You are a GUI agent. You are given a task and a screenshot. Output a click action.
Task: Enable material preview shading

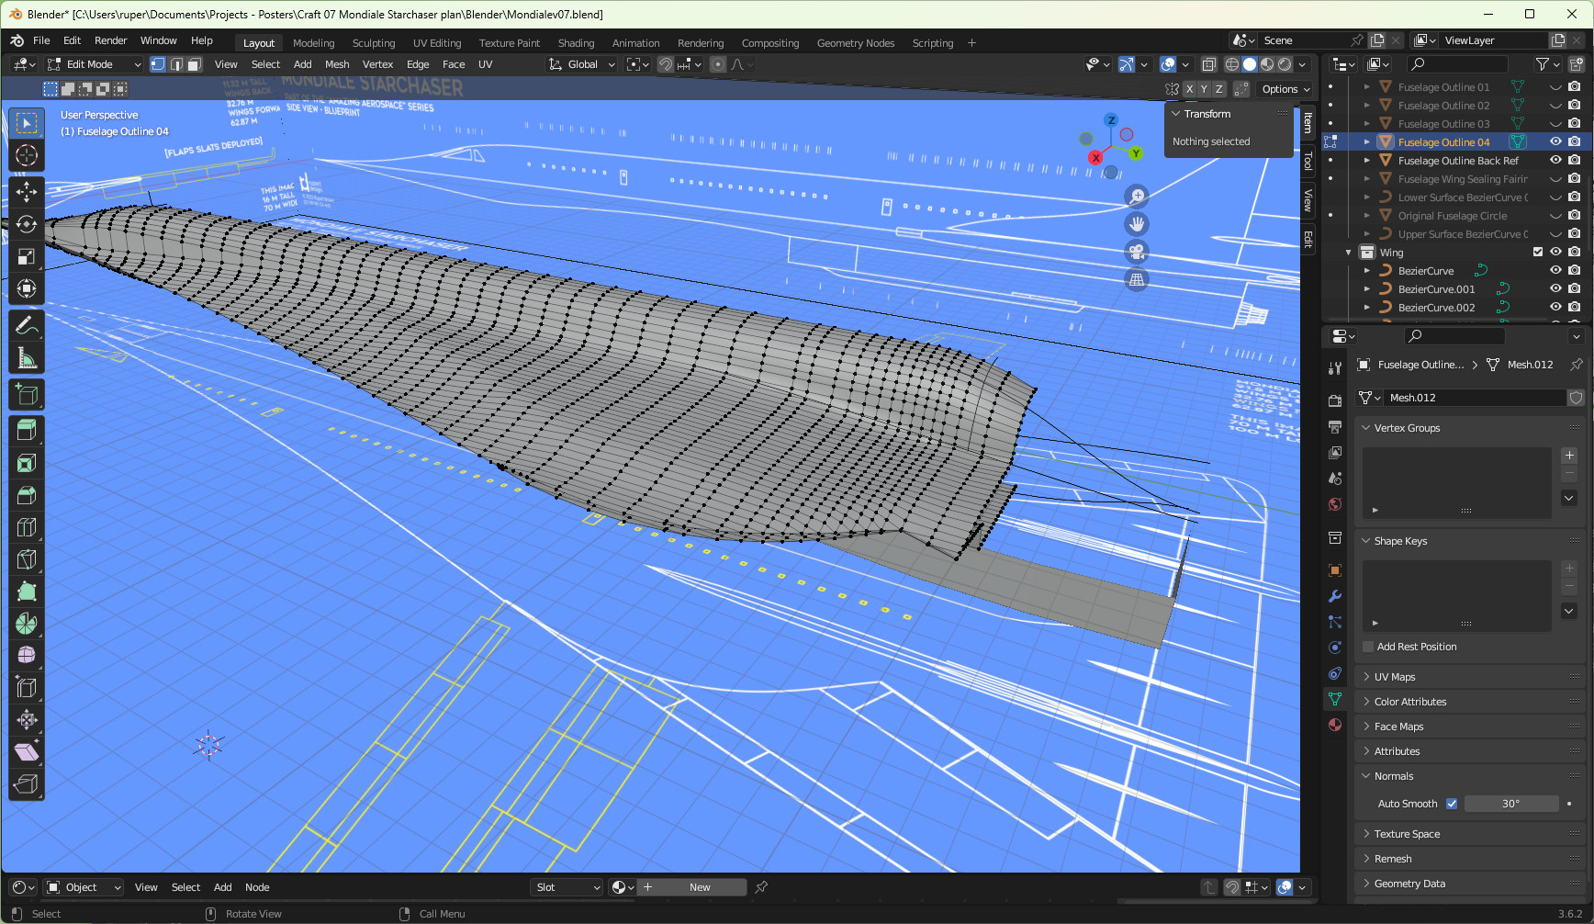point(1267,64)
